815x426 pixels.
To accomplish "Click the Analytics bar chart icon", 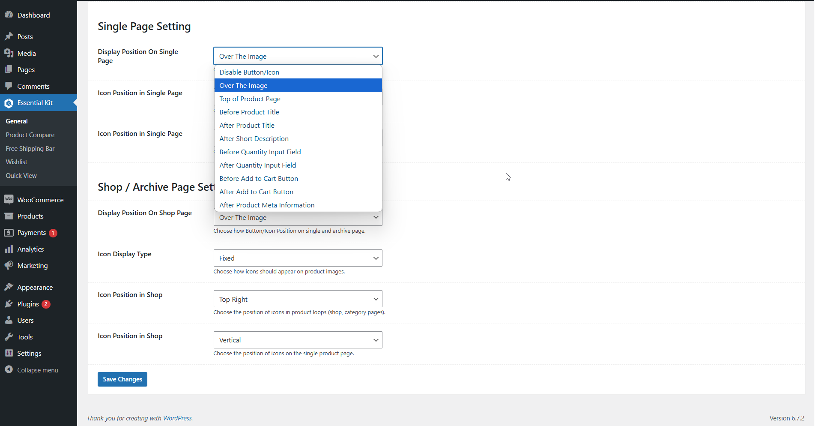I will click(9, 249).
